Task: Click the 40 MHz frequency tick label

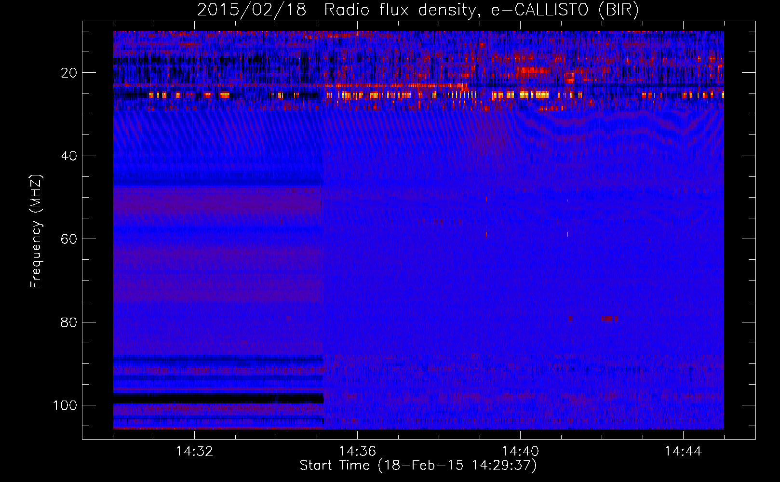Action: point(69,156)
